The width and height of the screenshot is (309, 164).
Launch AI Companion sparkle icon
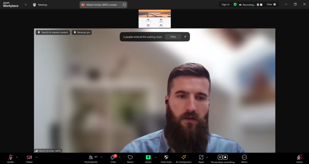click(183, 157)
